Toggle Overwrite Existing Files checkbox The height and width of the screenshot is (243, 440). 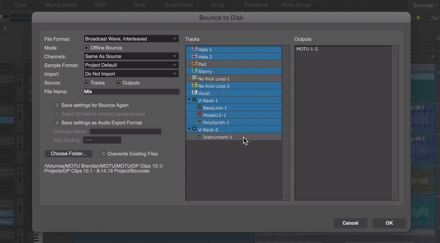(103, 154)
